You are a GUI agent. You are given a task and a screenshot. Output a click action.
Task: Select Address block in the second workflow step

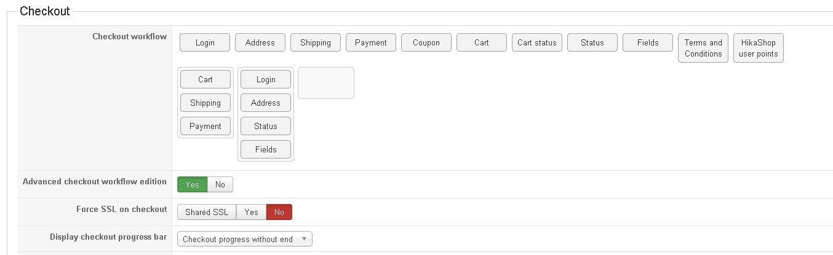266,103
